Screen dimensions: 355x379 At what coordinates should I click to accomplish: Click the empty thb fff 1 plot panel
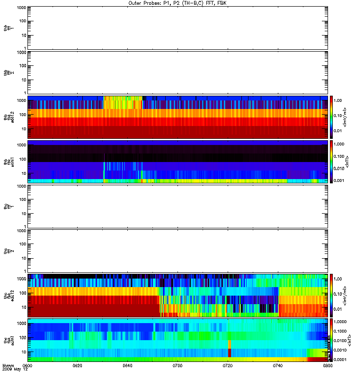point(177,28)
